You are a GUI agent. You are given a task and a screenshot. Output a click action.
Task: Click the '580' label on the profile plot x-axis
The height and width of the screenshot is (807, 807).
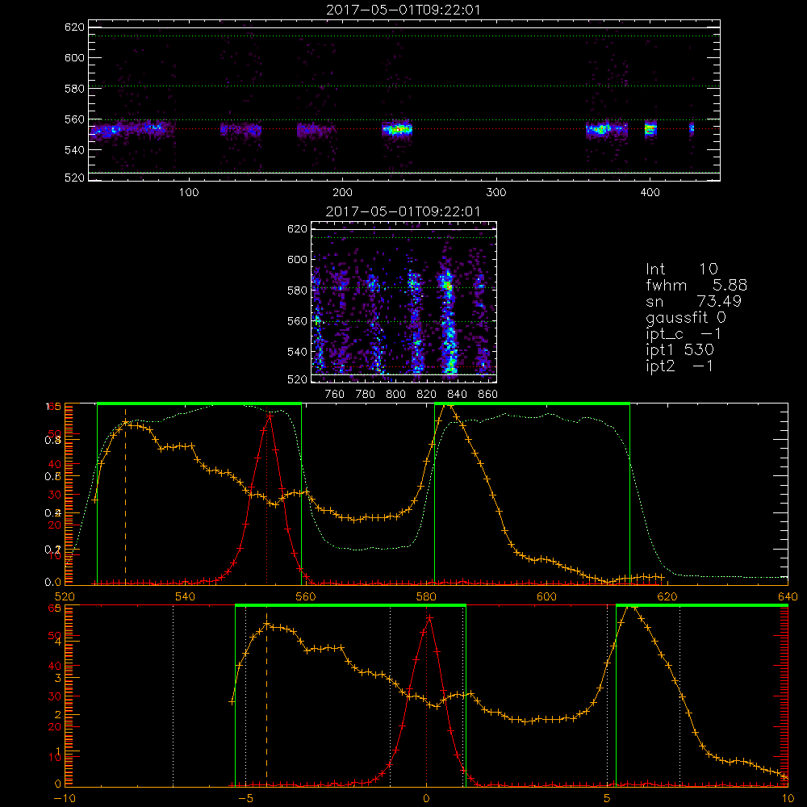426,596
